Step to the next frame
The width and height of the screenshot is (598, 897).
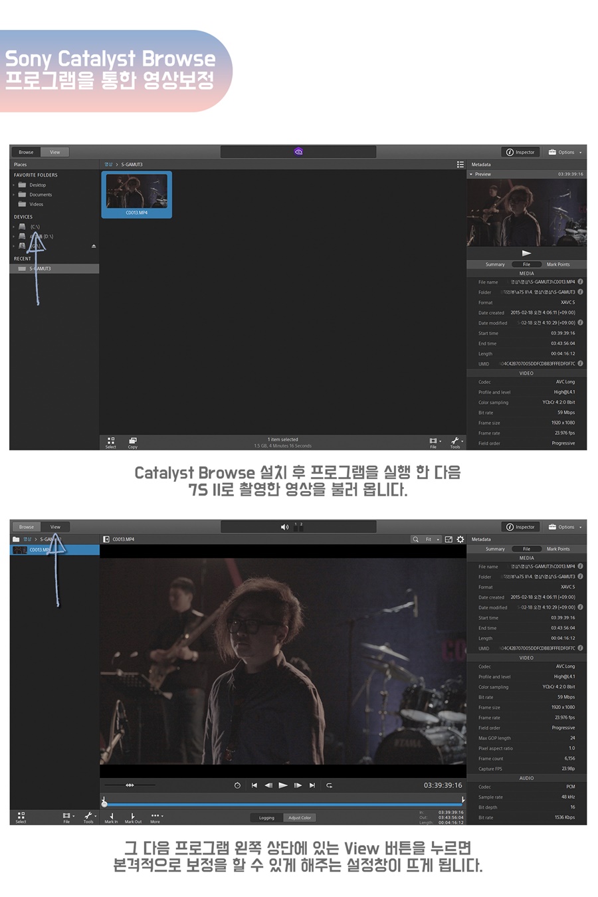pos(298,785)
